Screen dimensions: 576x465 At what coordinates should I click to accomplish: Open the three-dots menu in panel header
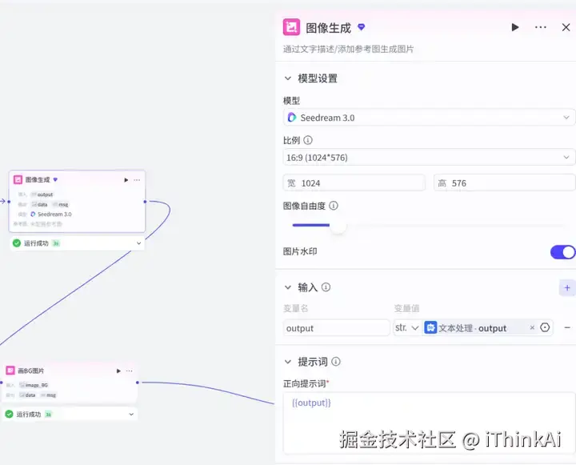pos(540,27)
